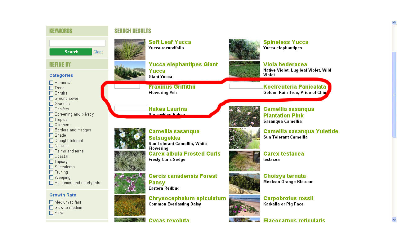Select the Grasses checkbox
This screenshot has height=238, width=397.
click(51, 104)
